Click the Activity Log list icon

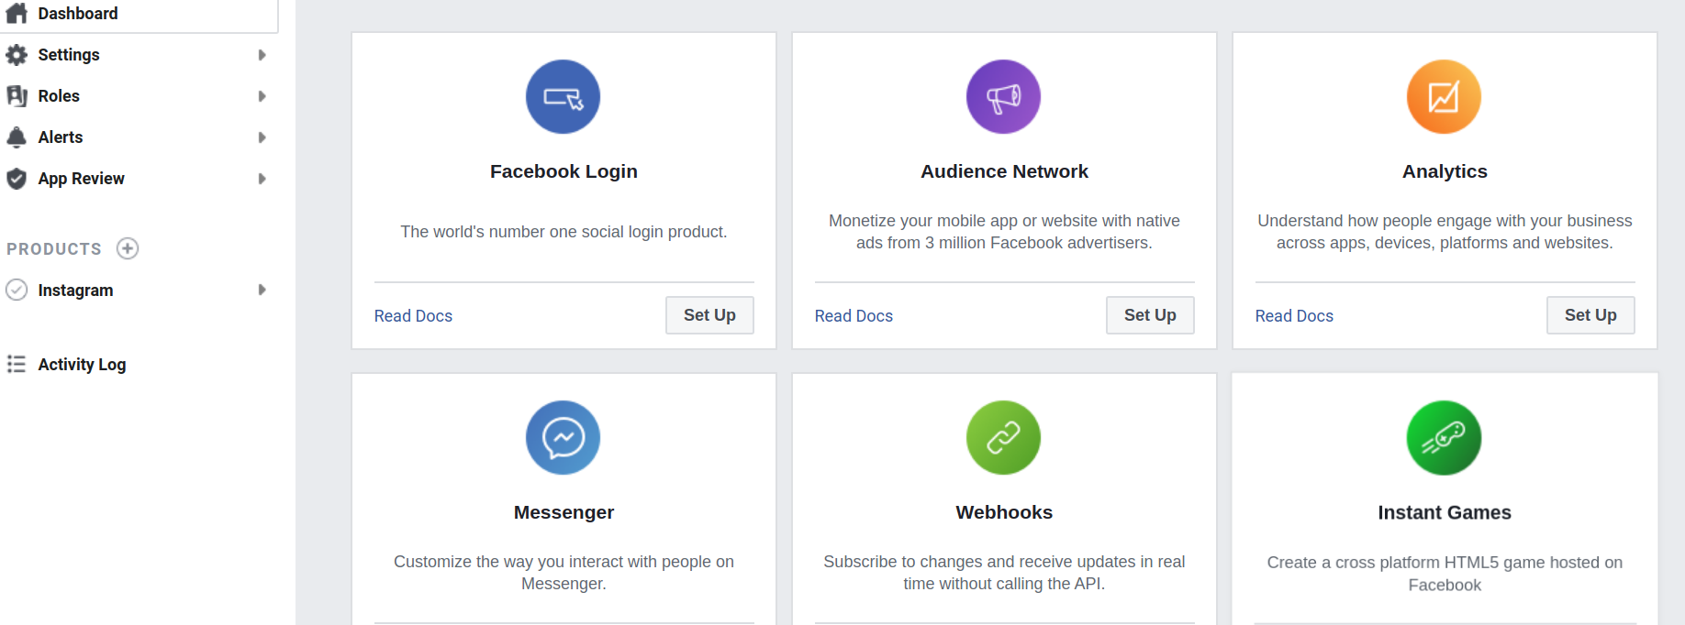click(17, 364)
